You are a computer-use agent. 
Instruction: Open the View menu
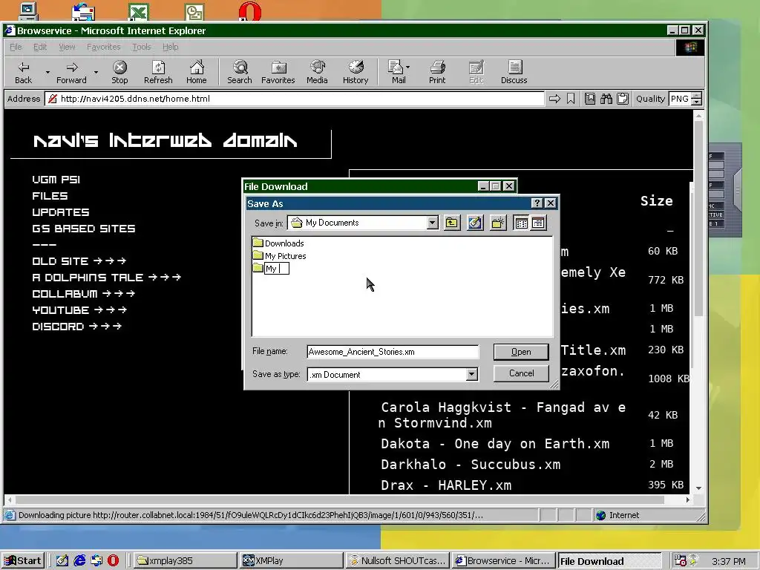[x=67, y=47]
